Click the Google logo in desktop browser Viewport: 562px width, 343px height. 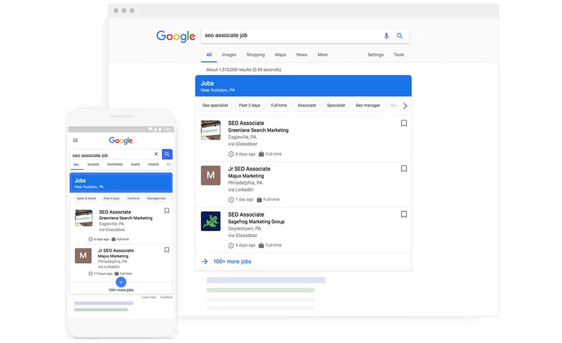[175, 36]
